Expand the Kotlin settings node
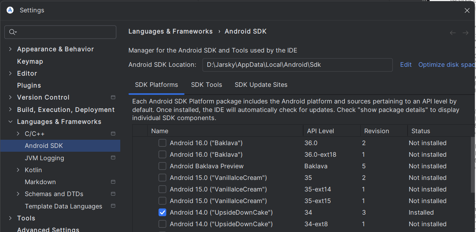This screenshot has width=476, height=232. pyautogui.click(x=18, y=170)
